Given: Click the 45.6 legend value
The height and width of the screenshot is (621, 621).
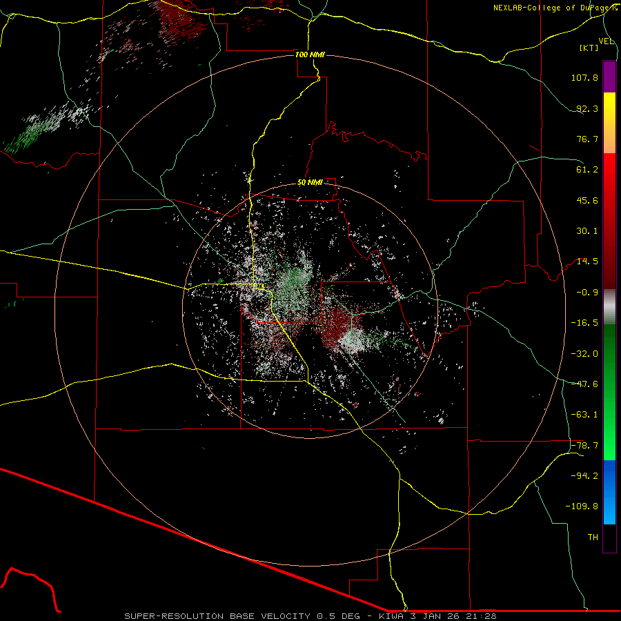Looking at the screenshot, I should 587,200.
